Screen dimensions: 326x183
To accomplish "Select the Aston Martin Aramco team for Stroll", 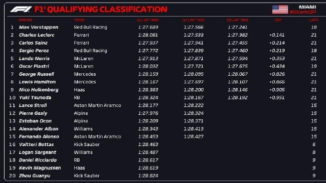I will click(97, 105).
